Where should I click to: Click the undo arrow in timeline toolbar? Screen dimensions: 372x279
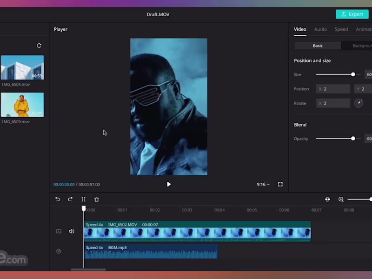[58, 199]
